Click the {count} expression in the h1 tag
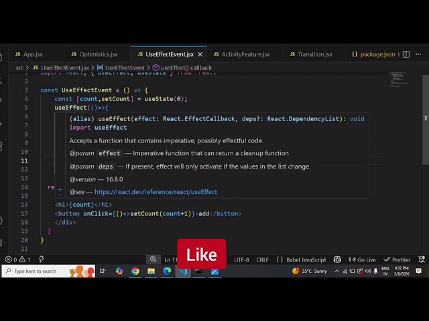 tap(82, 205)
